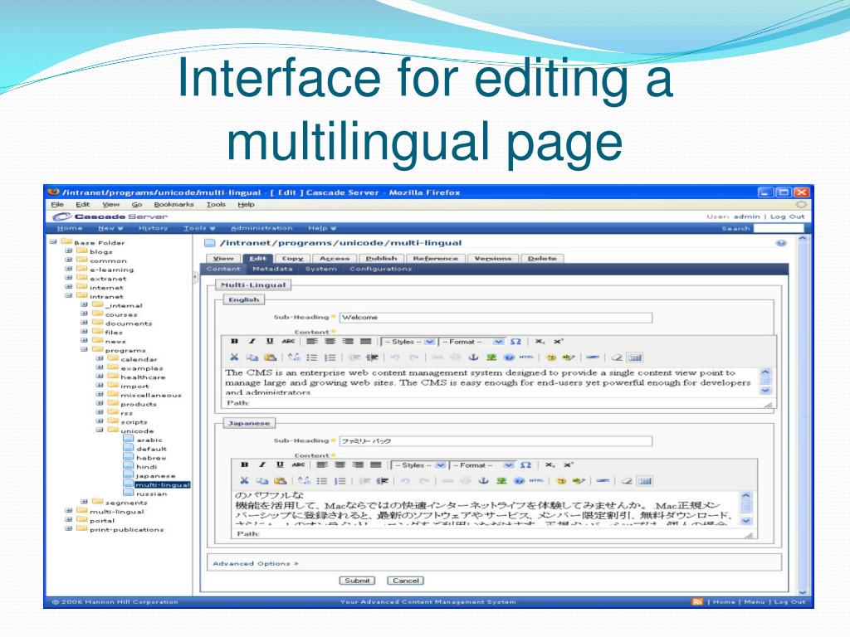This screenshot has width=850, height=637.
Task: Edit HTML source in the English editor
Action: [x=526, y=357]
